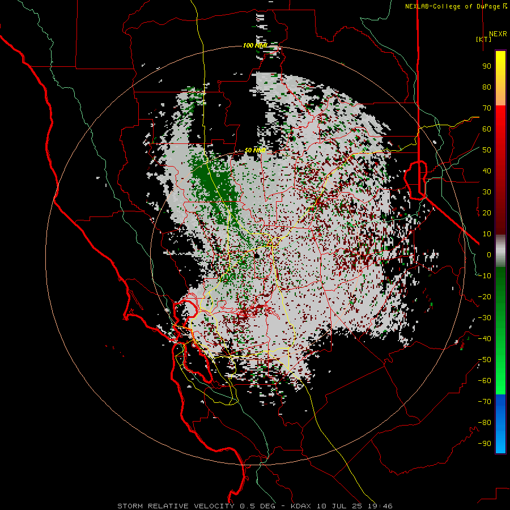Click the blue segment of color bar
The height and width of the screenshot is (510, 510).
point(500,424)
